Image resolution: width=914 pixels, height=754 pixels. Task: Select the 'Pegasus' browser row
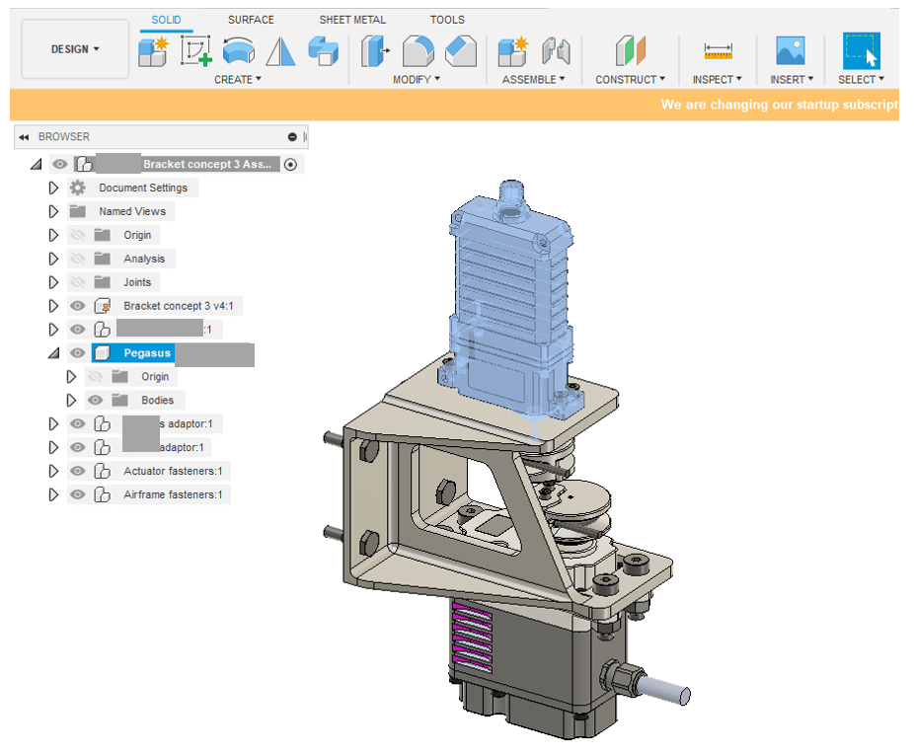click(x=160, y=353)
